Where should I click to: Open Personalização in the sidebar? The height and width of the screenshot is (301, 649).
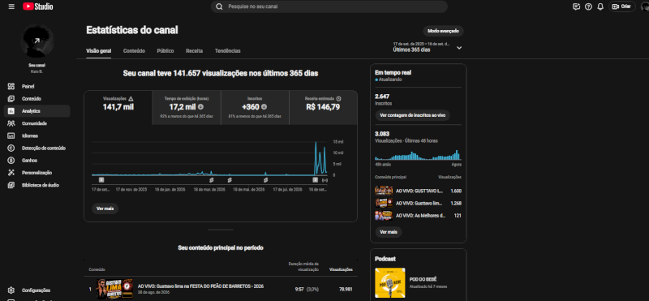coord(37,173)
